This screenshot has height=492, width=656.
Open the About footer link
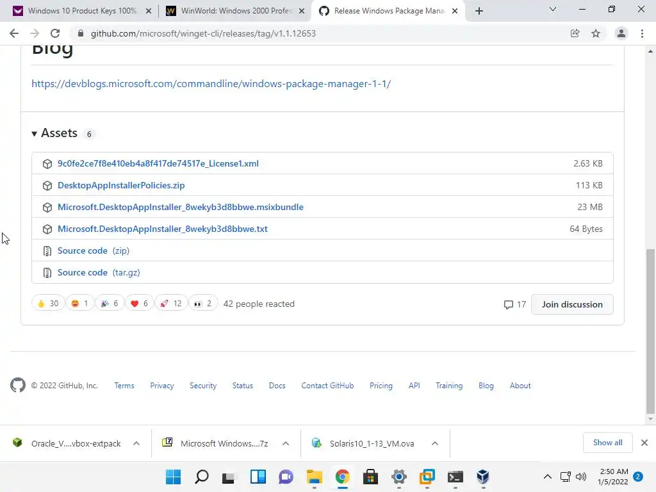(520, 386)
